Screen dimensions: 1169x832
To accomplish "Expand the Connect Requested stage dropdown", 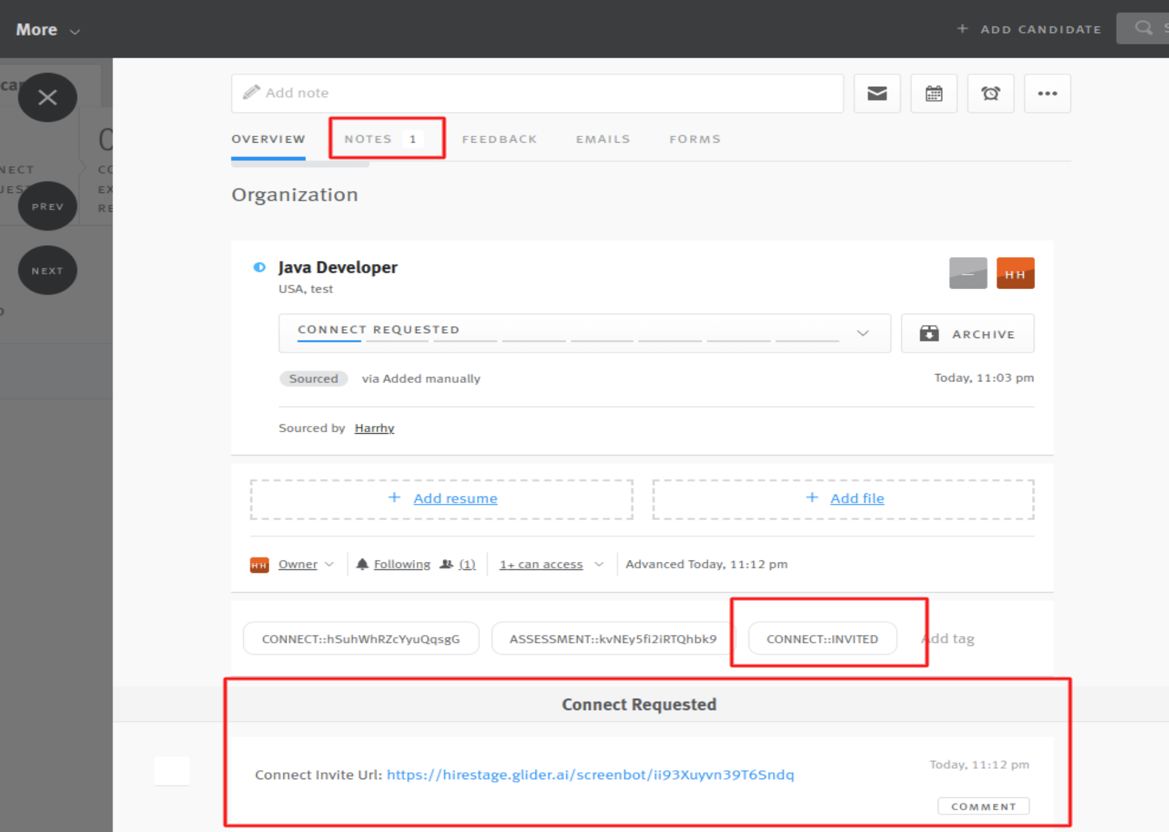I will coord(862,333).
